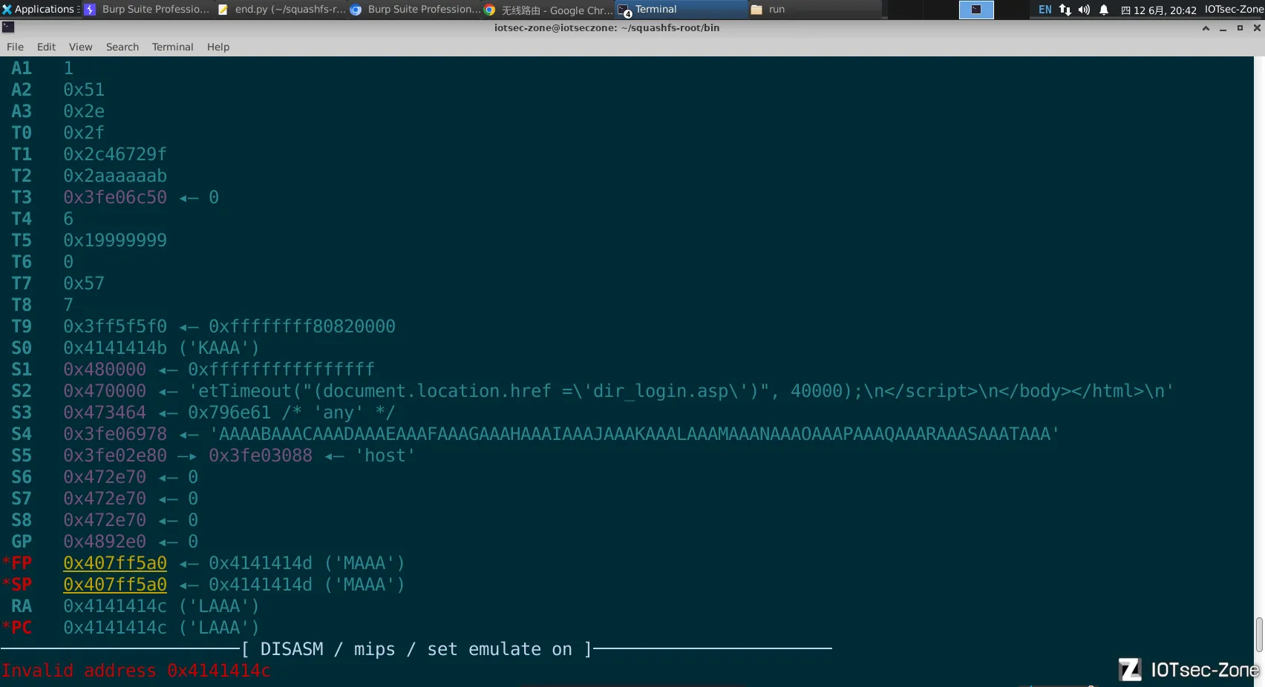The width and height of the screenshot is (1265, 687).
Task: Click the volume speaker tray icon
Action: 1084,10
